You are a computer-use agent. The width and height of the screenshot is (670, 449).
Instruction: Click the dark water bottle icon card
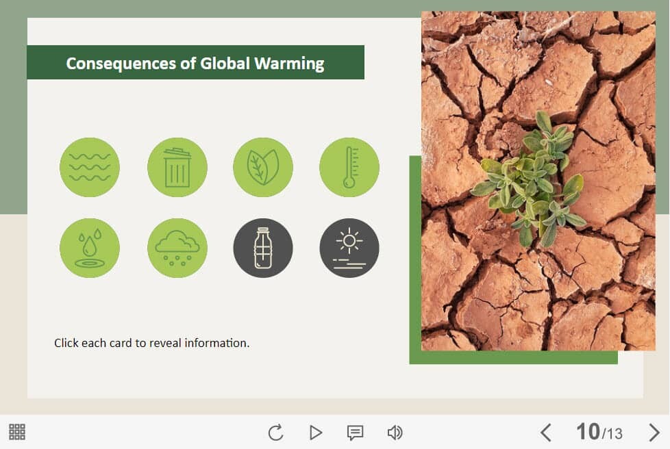(263, 248)
